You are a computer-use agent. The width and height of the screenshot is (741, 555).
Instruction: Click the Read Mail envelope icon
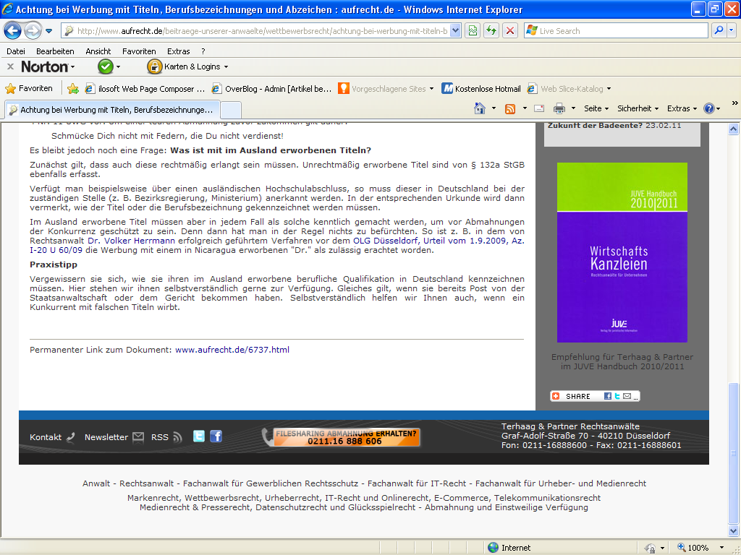538,109
